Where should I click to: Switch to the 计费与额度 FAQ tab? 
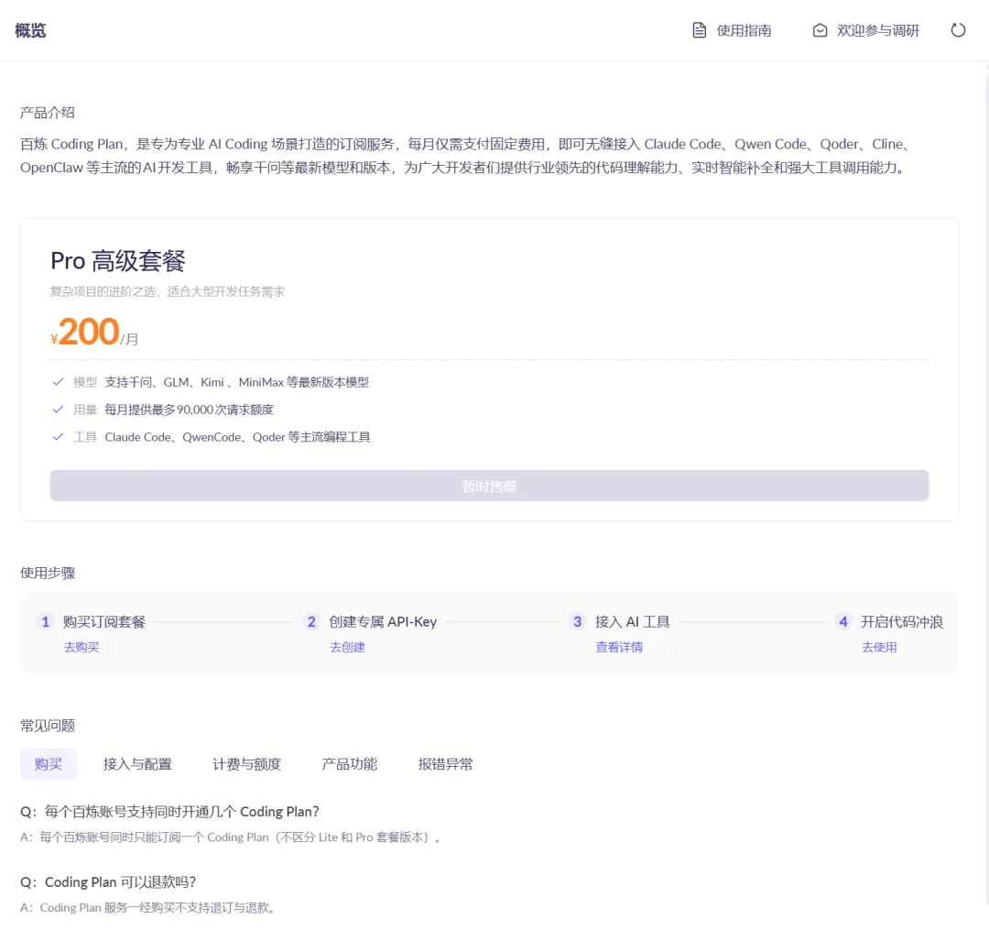click(x=246, y=763)
